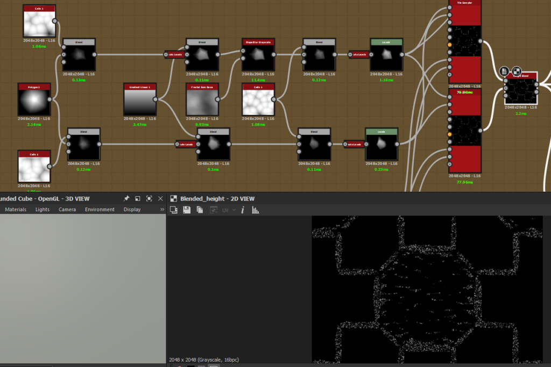This screenshot has width=551, height=367.
Task: Select the Cells 1 node showing 1.06ms
Action: (x=39, y=21)
